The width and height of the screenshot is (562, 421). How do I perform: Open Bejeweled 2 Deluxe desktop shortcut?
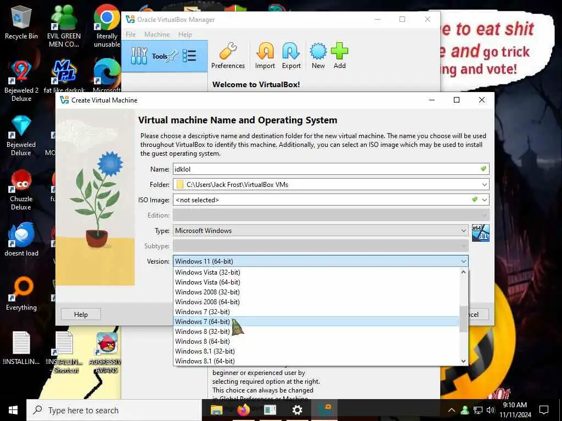point(21,81)
